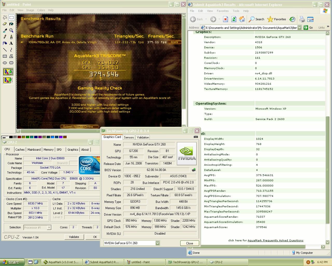Select the Pick Color eyedropper tool
Image resolution: width=332 pixels, height=266 pixels.
pyautogui.click(x=5, y=30)
